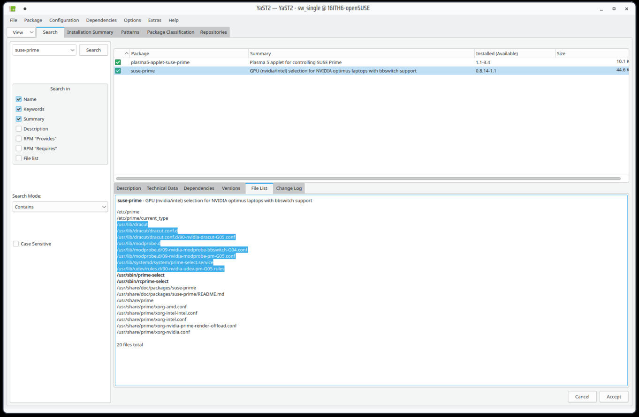The width and height of the screenshot is (639, 417).
Task: Select the File List tab
Action: pyautogui.click(x=259, y=188)
